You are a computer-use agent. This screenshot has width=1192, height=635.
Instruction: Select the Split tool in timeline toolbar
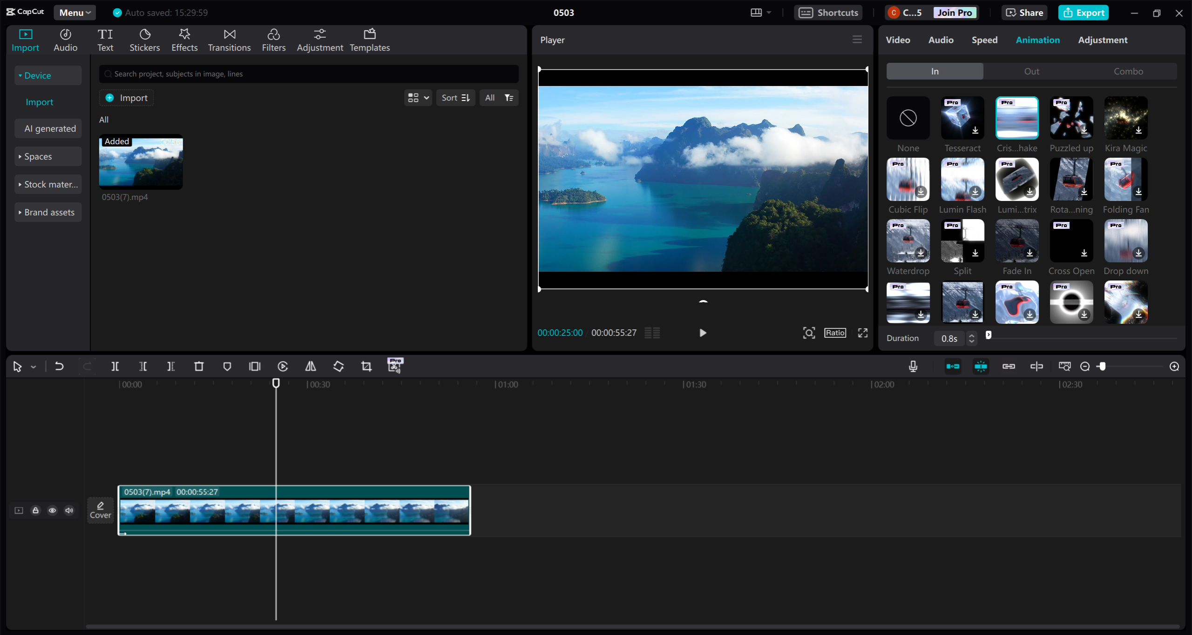(115, 366)
